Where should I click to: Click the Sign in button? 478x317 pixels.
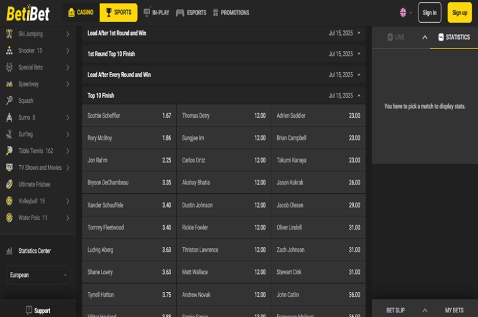pos(430,12)
